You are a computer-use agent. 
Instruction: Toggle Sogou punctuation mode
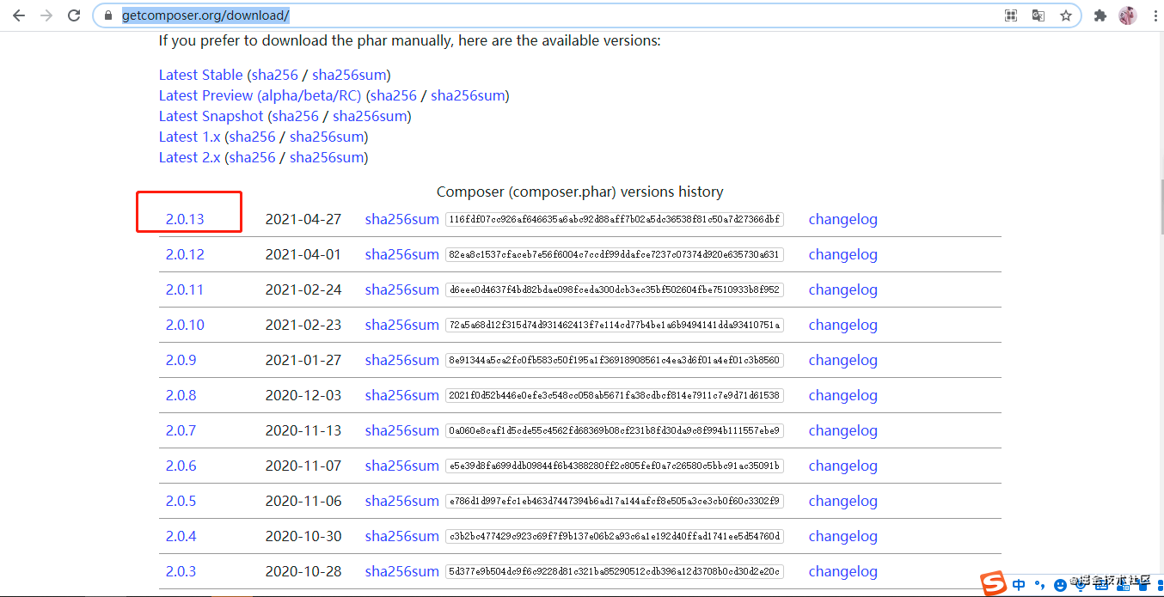(1040, 586)
